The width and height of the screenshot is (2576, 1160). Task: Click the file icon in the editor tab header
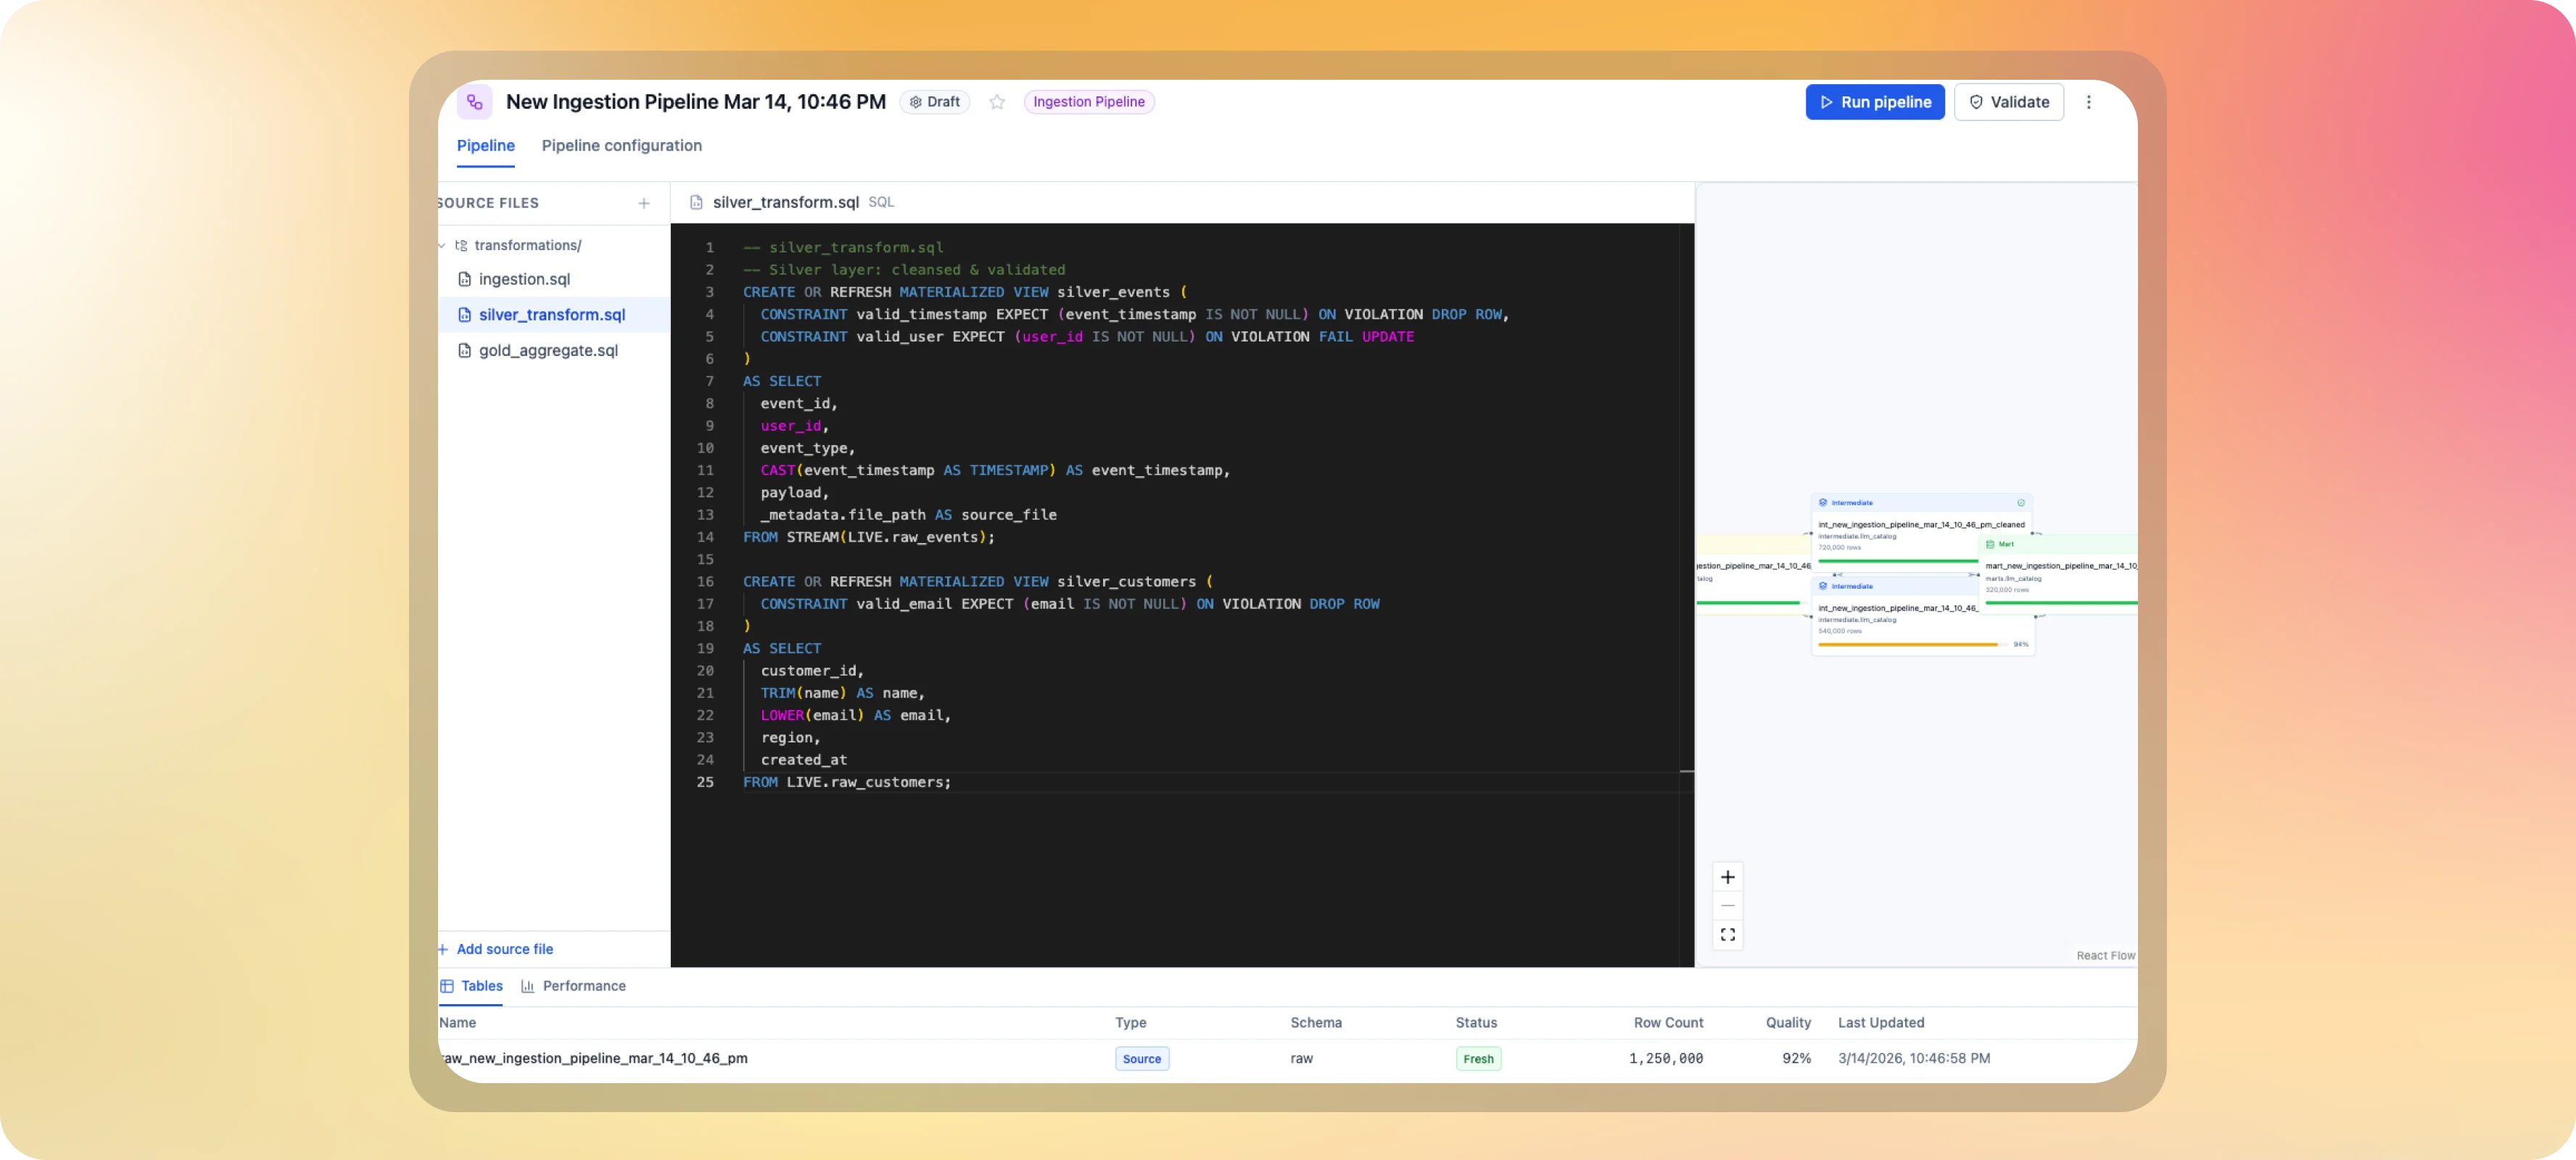point(696,203)
